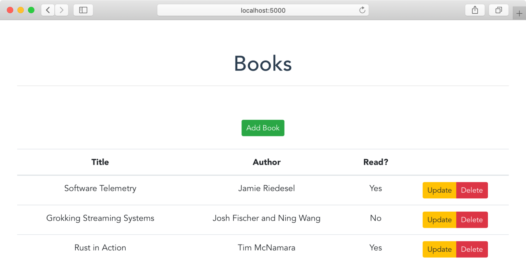Update the Software Telemetry book
Image resolution: width=526 pixels, height=276 pixels.
439,190
